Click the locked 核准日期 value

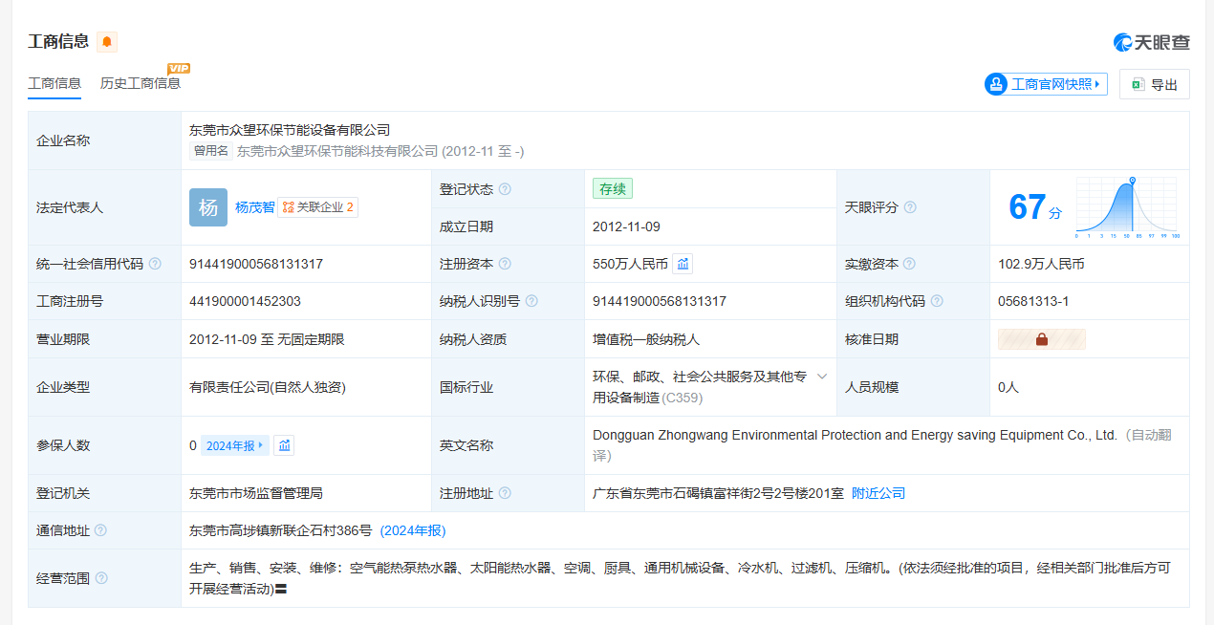point(1041,339)
